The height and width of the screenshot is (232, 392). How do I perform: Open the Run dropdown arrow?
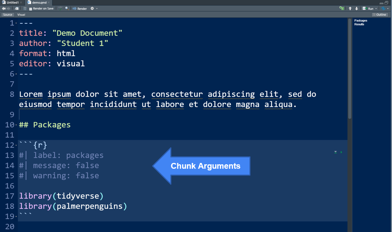pyautogui.click(x=376, y=9)
